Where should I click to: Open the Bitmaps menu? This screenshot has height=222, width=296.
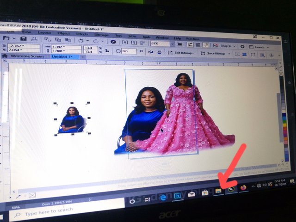(x=101, y=35)
